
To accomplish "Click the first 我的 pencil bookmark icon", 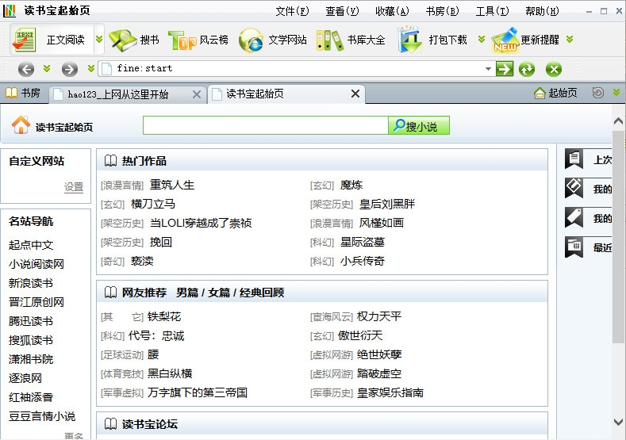I will 574,188.
